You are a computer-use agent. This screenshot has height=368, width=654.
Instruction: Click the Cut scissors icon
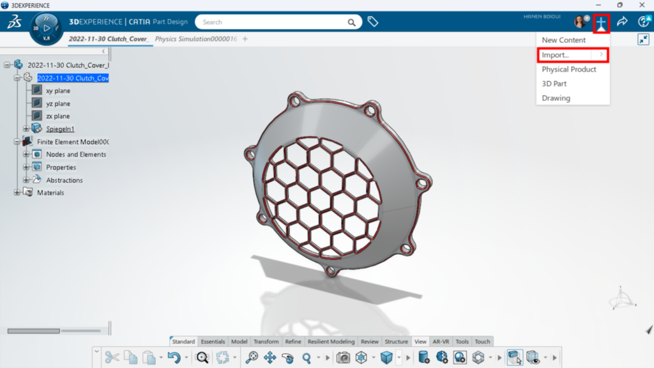point(112,358)
